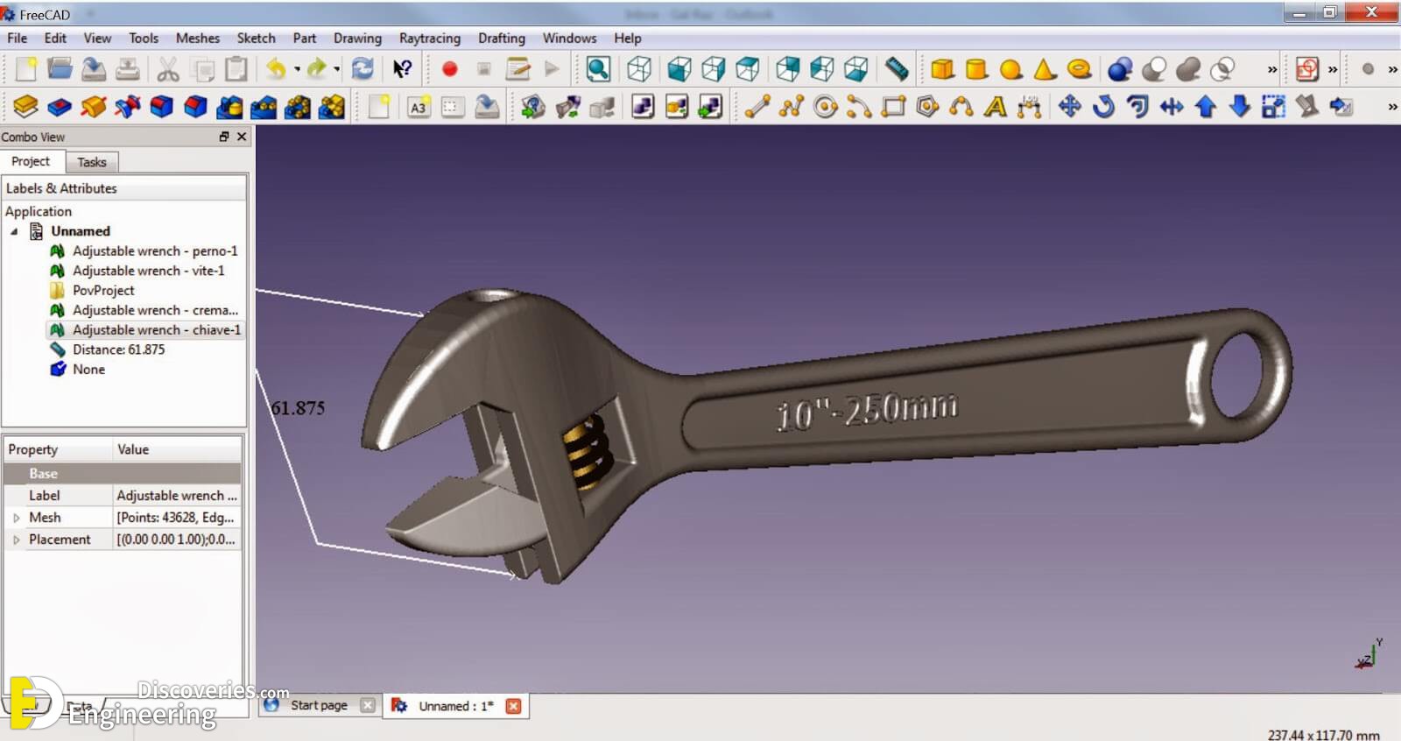This screenshot has width=1401, height=741.
Task: Select 'Distance: 61.875' tree item
Action: [118, 349]
